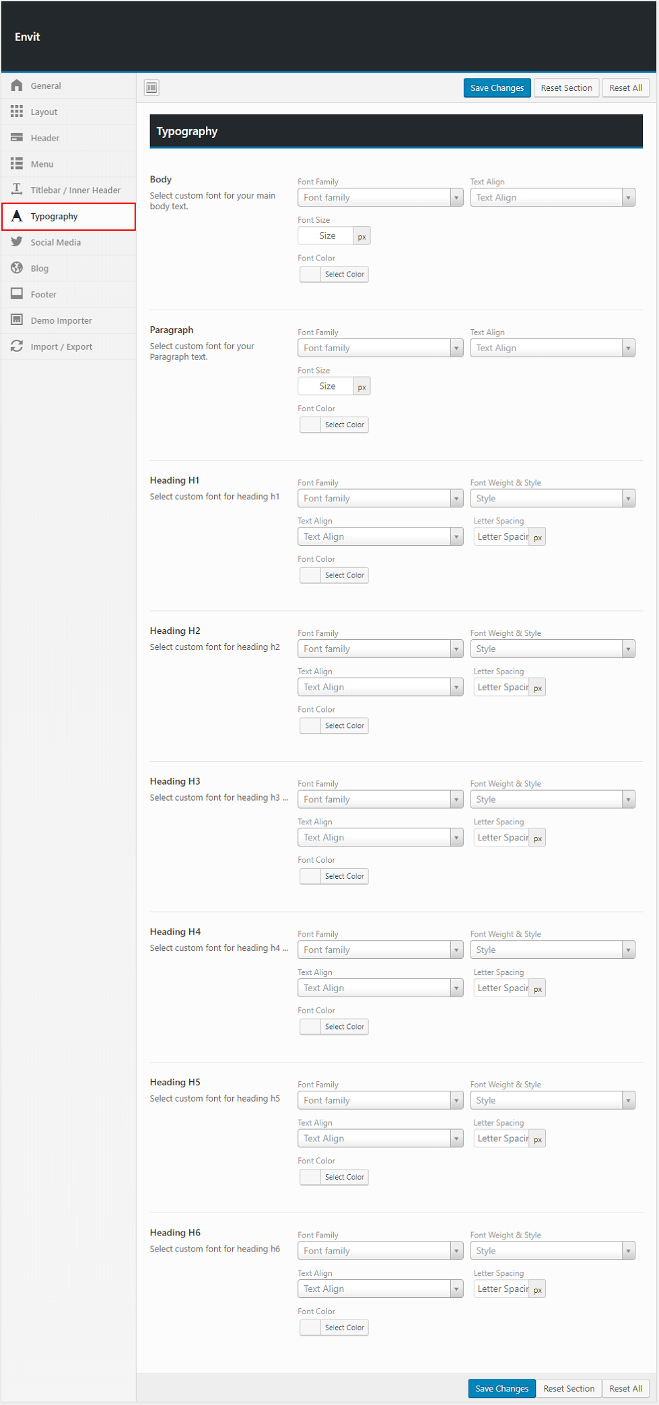This screenshot has height=1405, width=659.
Task: Open the Body Font Family dropdown
Action: point(380,198)
